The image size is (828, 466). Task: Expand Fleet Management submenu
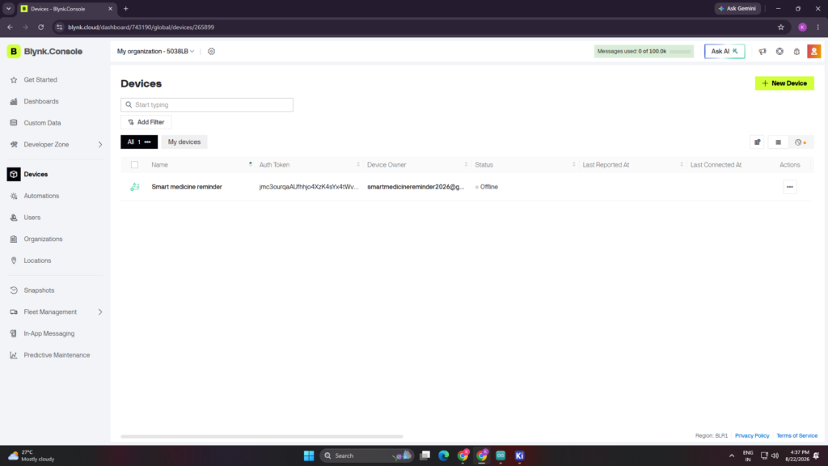tap(99, 312)
